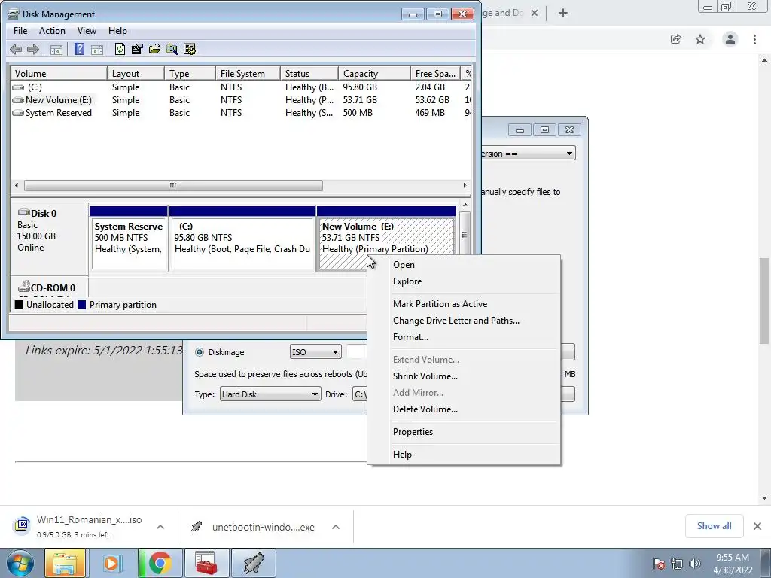Click the volume speaker tray icon
Image resolution: width=771 pixels, height=578 pixels.
point(695,564)
